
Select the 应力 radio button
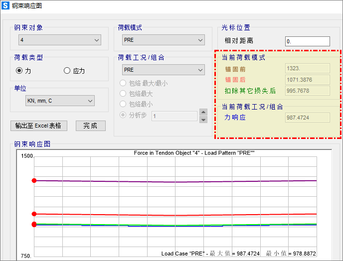[67, 71]
